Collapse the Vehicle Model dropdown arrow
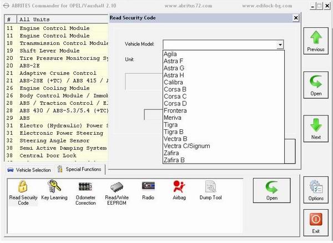Image resolution: width=333 pixels, height=243 pixels. 280,45
